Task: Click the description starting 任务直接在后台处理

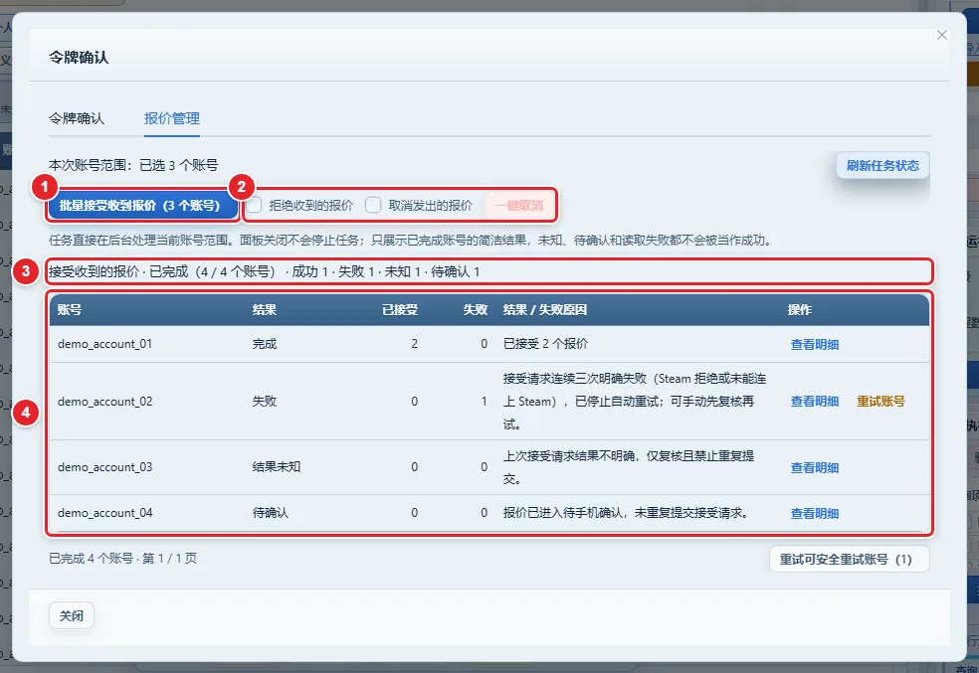Action: coord(411,241)
